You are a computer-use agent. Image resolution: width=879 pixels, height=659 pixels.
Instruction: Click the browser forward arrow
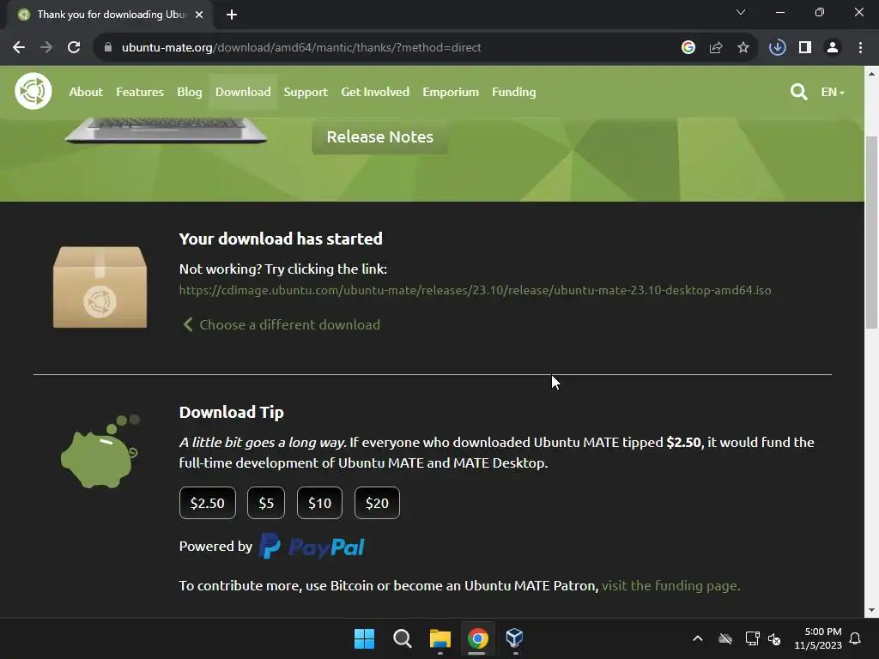tap(46, 48)
